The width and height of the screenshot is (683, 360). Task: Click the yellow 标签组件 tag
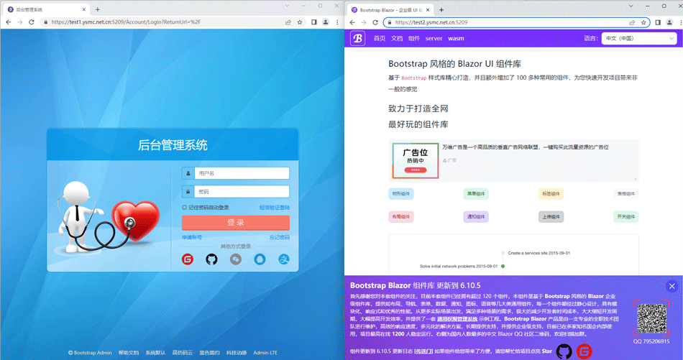click(551, 194)
